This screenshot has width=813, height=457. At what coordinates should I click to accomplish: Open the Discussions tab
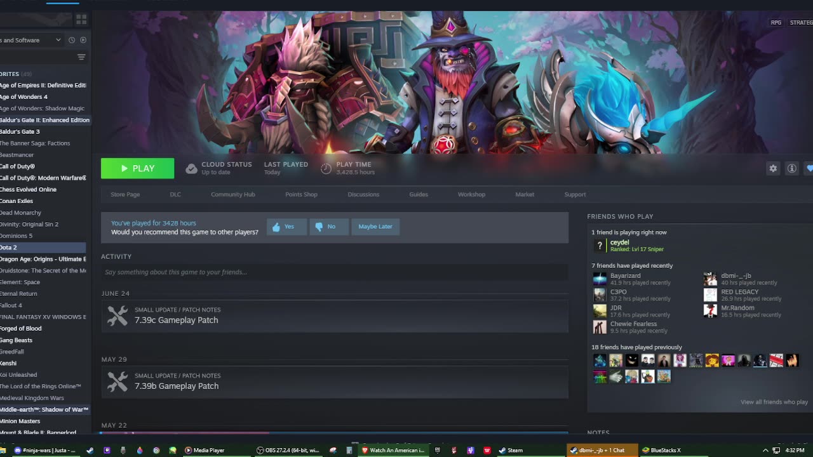[x=363, y=194]
